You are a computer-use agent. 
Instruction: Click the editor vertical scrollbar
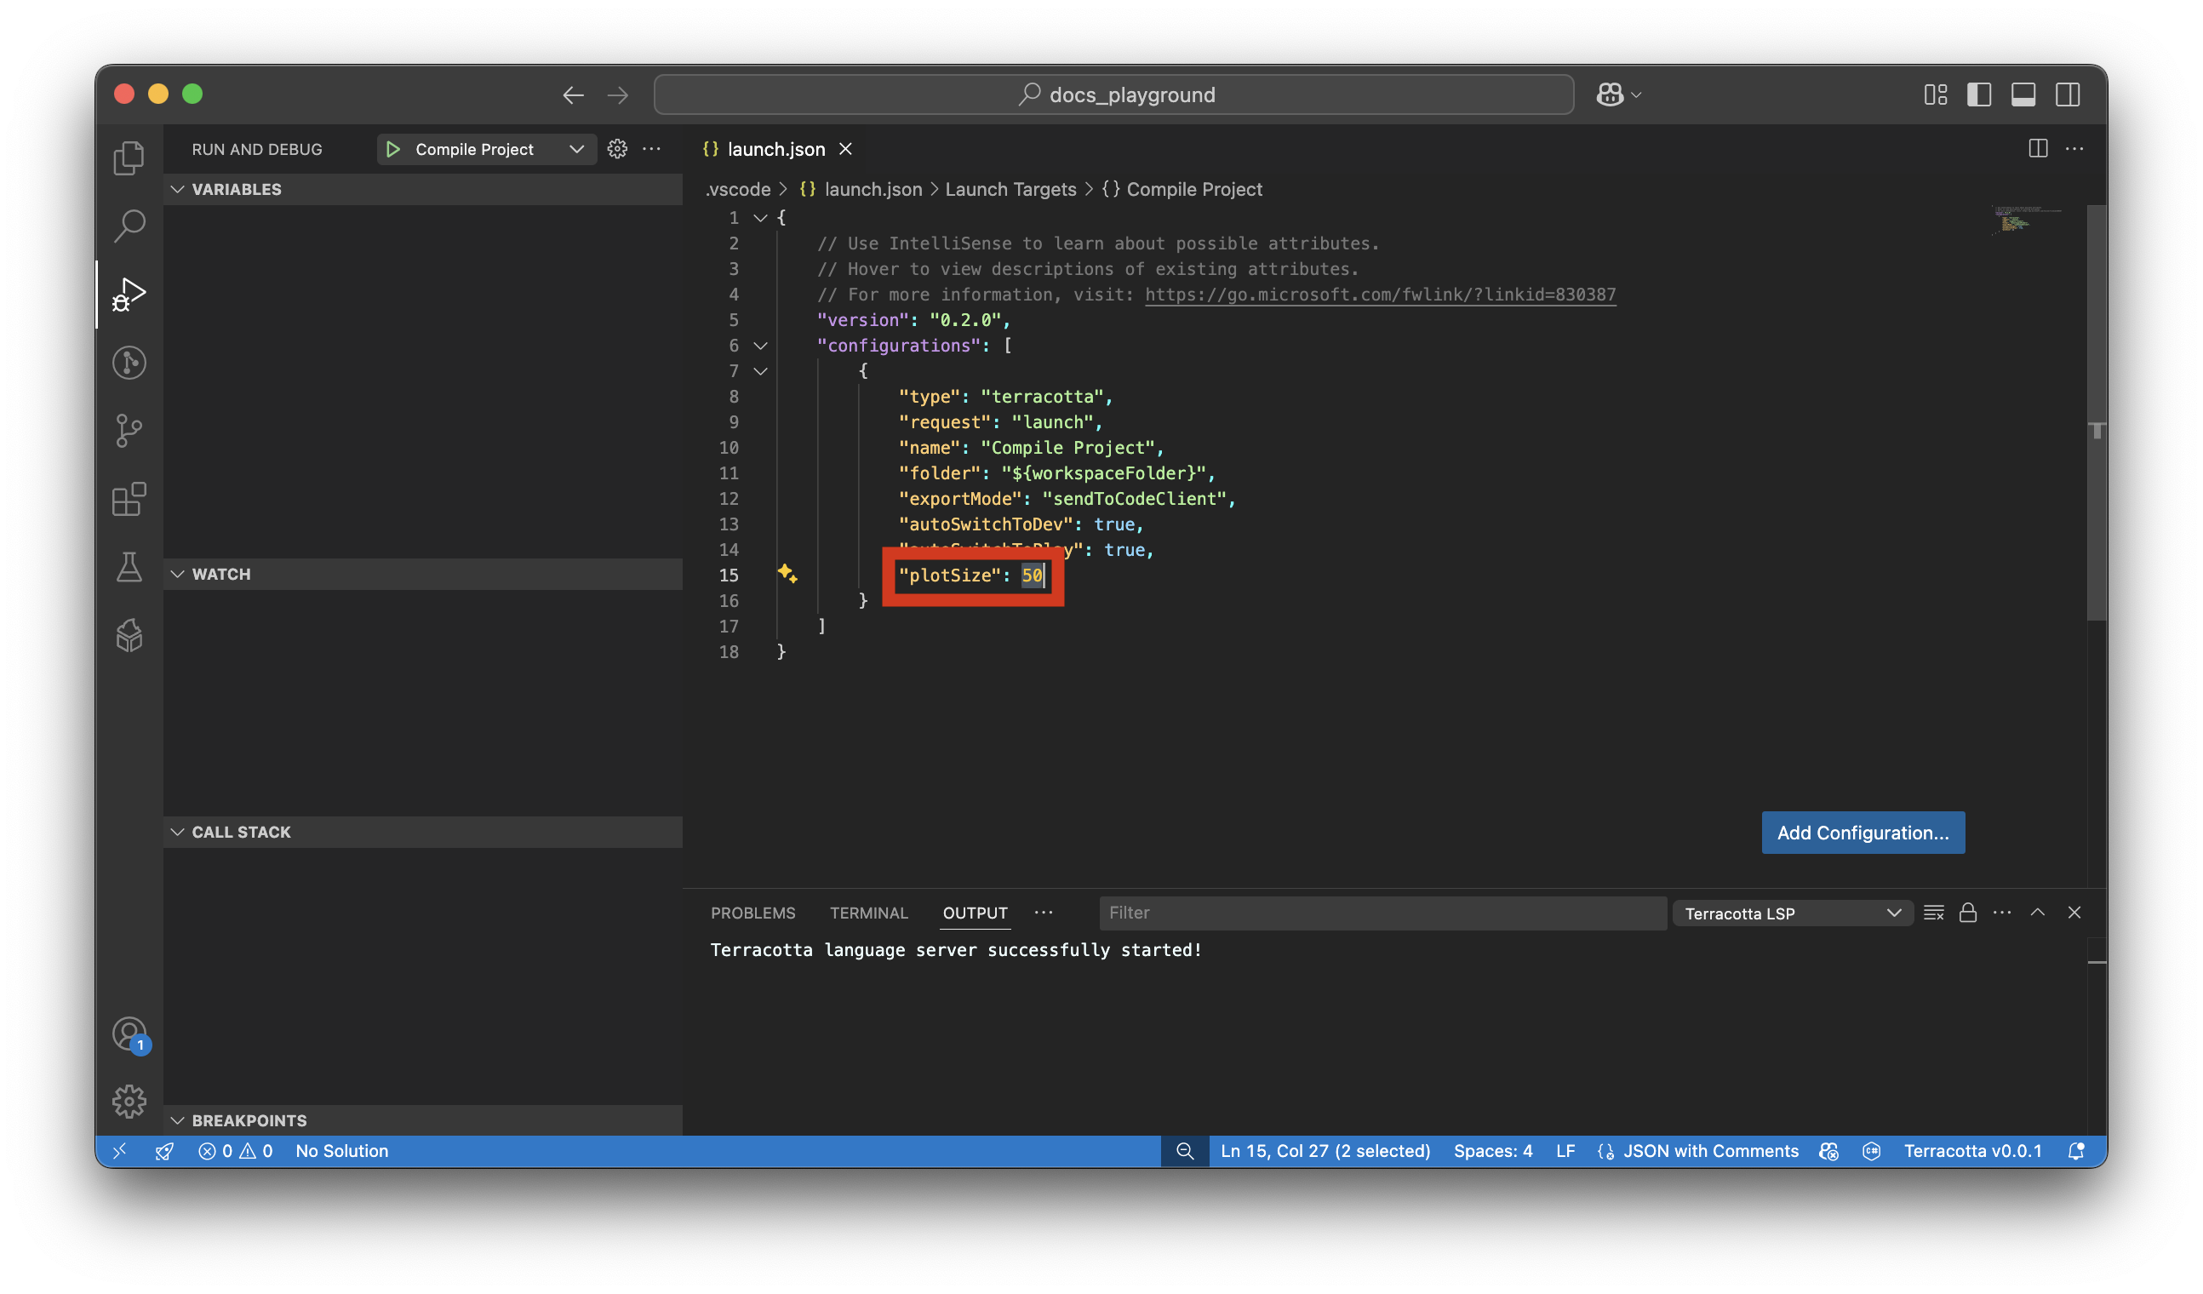[x=2097, y=415]
